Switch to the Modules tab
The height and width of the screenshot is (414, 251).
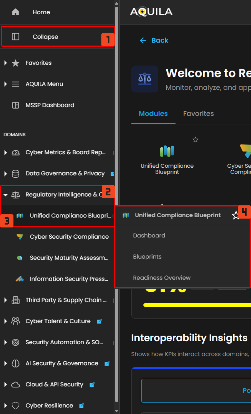[153, 113]
